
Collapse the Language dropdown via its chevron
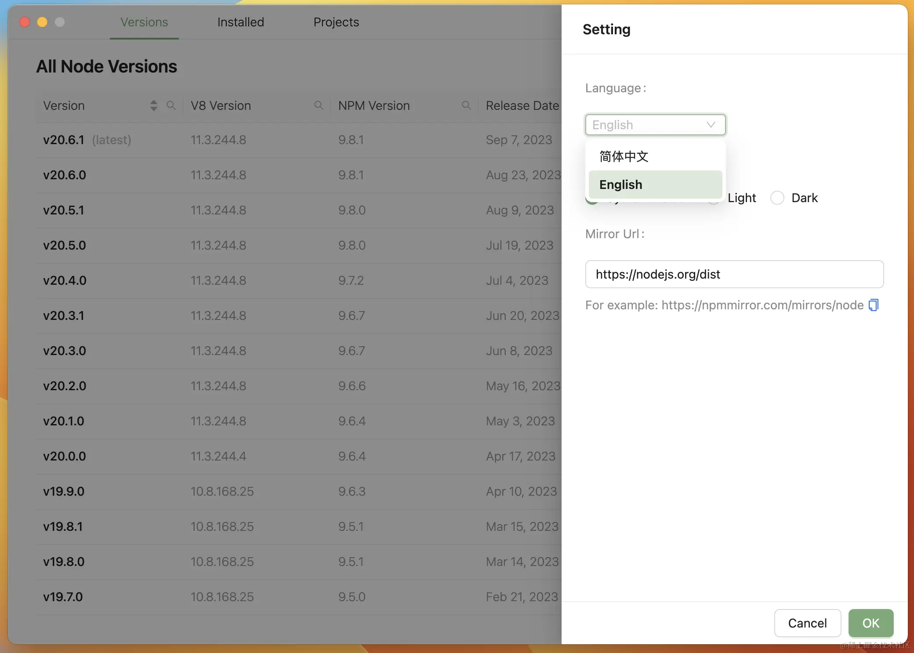pos(711,125)
